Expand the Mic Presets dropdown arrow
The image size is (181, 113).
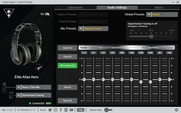80,28
